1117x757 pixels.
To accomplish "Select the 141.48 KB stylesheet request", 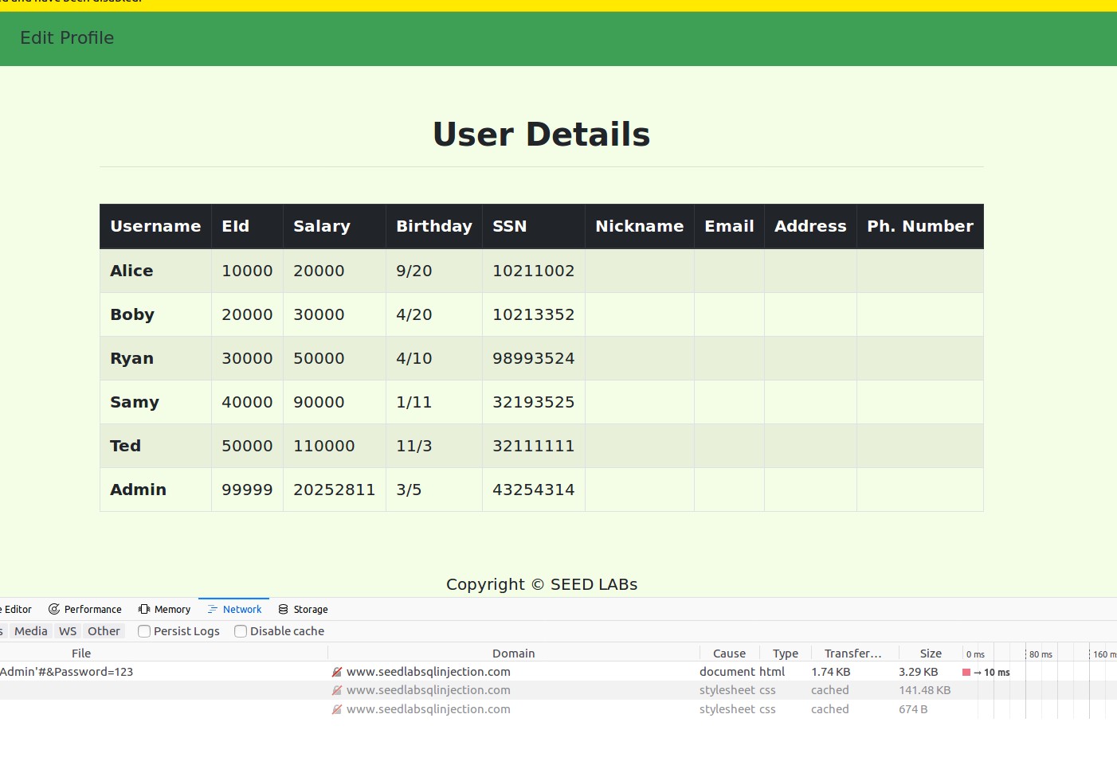I will click(x=558, y=690).
